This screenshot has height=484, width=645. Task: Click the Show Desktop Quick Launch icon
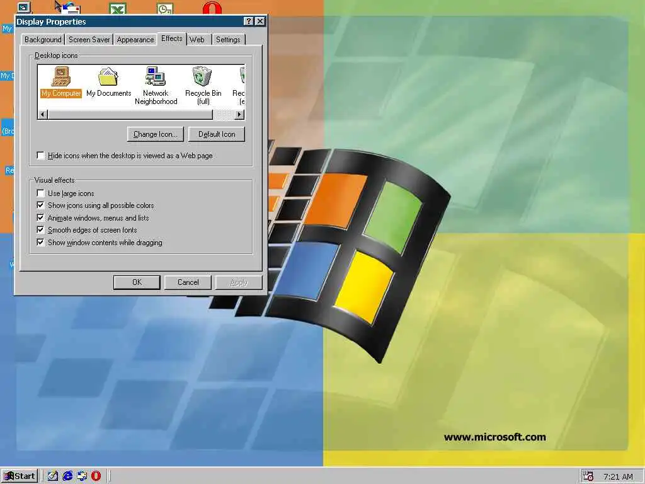click(x=53, y=476)
